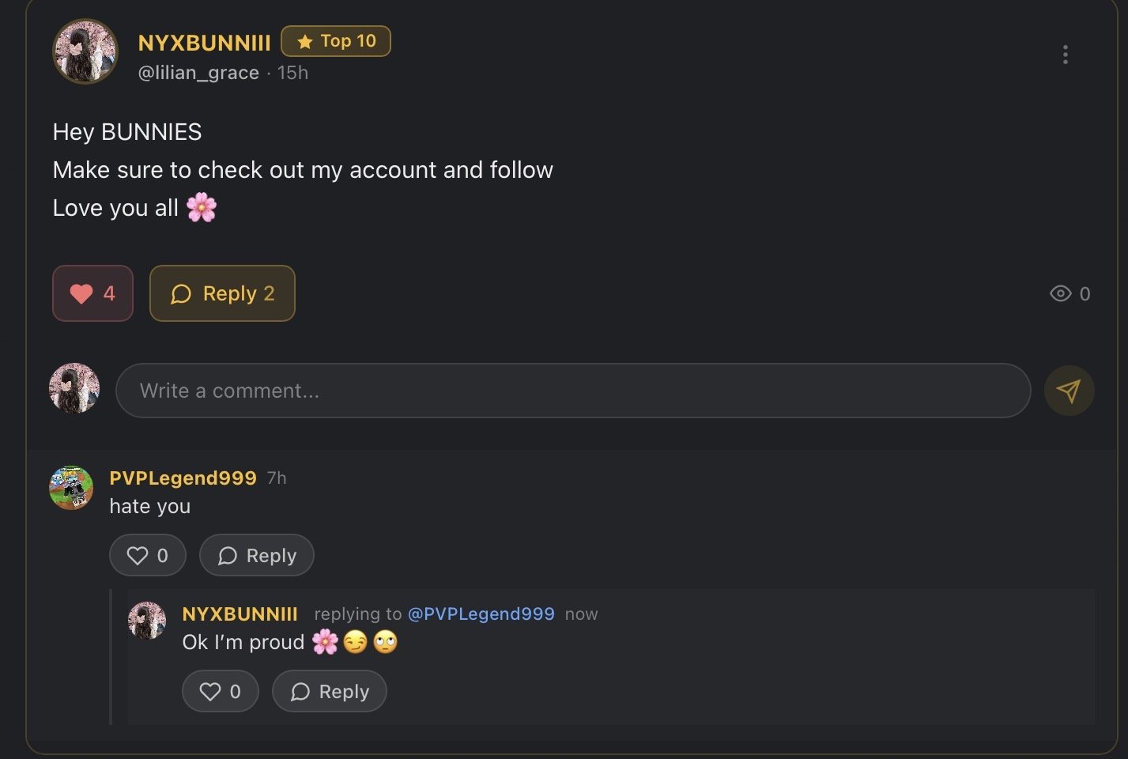Click NYXBUNNIII avatar in nested reply
Viewport: 1128px width, 759px height.
[x=147, y=621]
